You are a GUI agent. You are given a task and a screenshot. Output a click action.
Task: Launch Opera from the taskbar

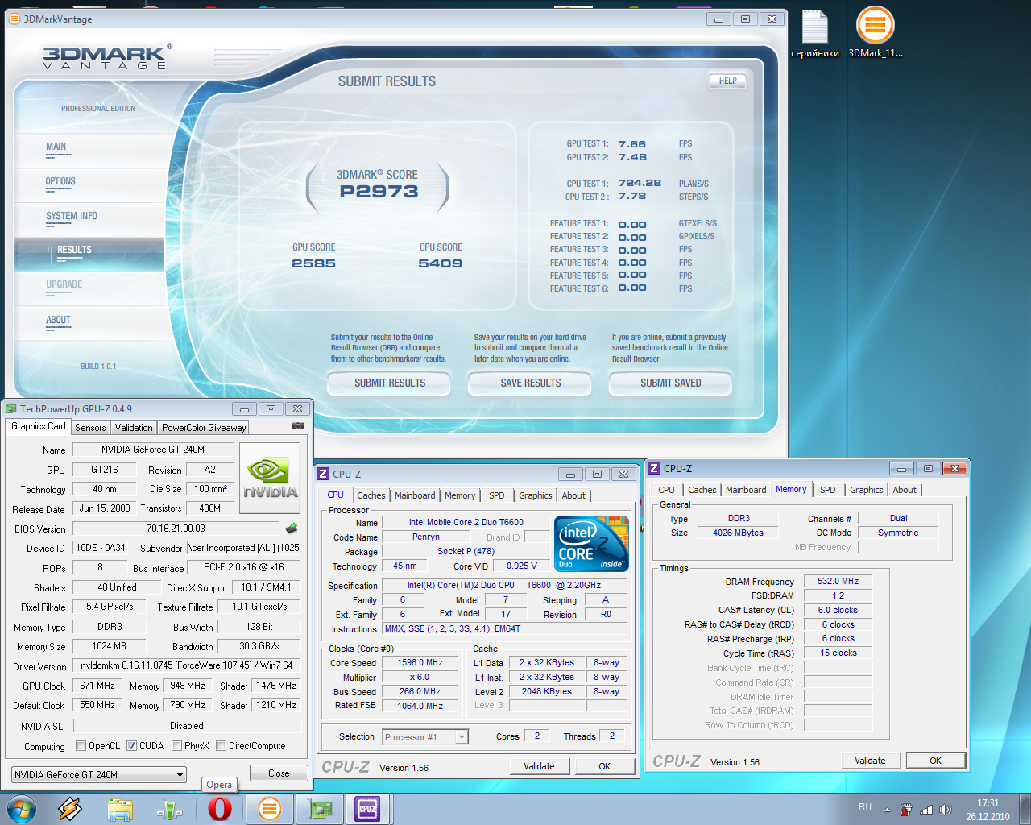tap(219, 809)
